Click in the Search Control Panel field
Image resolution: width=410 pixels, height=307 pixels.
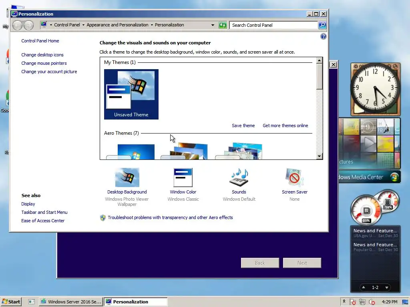273,25
